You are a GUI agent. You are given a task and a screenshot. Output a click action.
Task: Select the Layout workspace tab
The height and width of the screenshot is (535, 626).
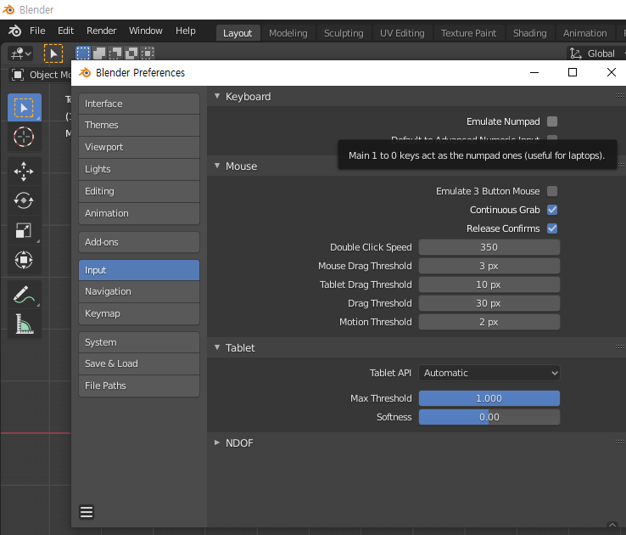(238, 33)
